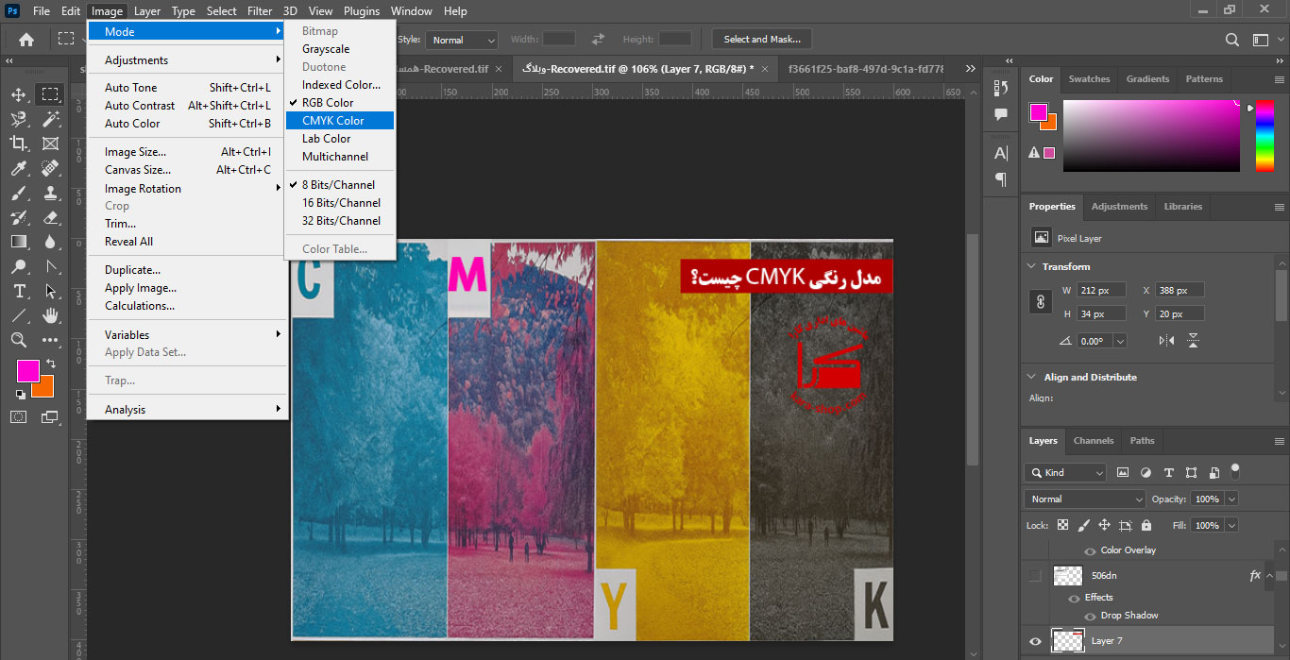Toggle the link width and height constraint
This screenshot has height=660, width=1290.
tap(1040, 302)
